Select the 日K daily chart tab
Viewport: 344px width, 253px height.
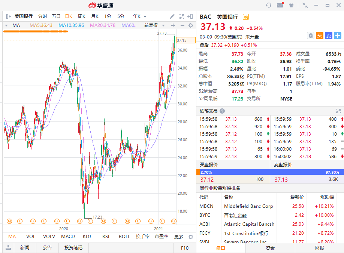click(69, 16)
